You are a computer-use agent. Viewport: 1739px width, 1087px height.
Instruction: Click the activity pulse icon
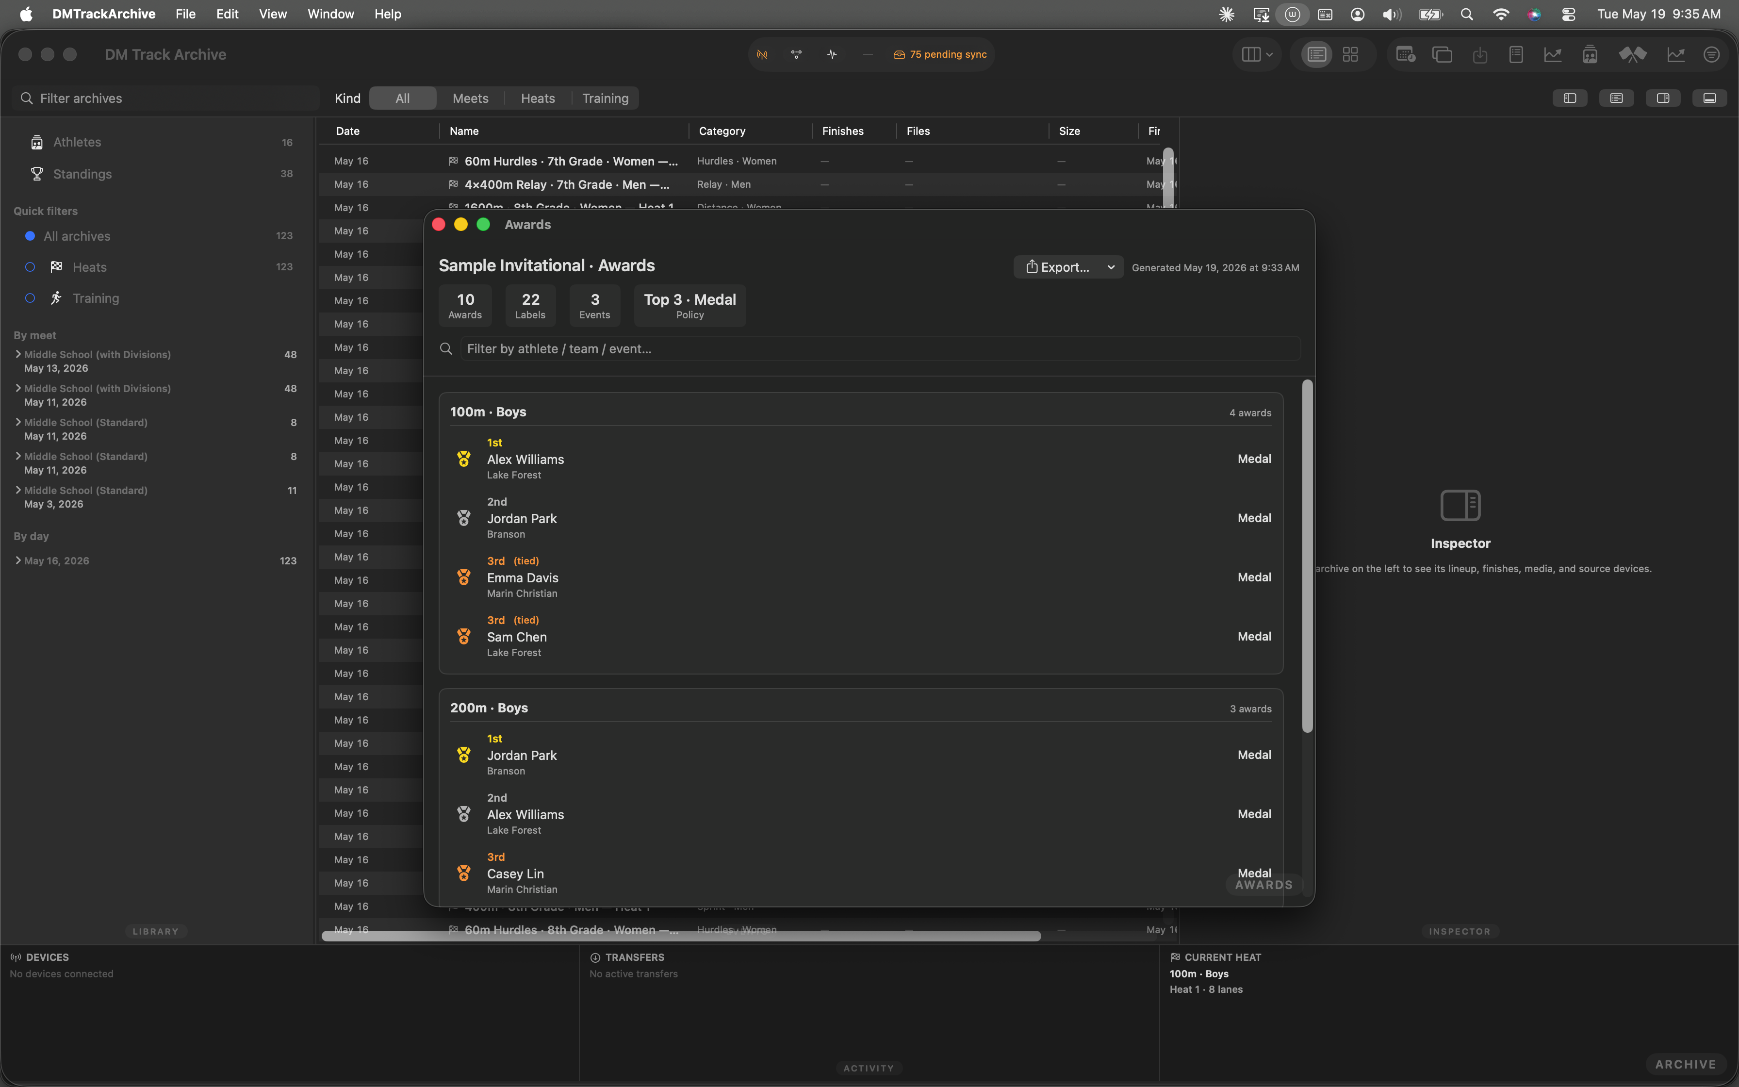[x=832, y=55]
